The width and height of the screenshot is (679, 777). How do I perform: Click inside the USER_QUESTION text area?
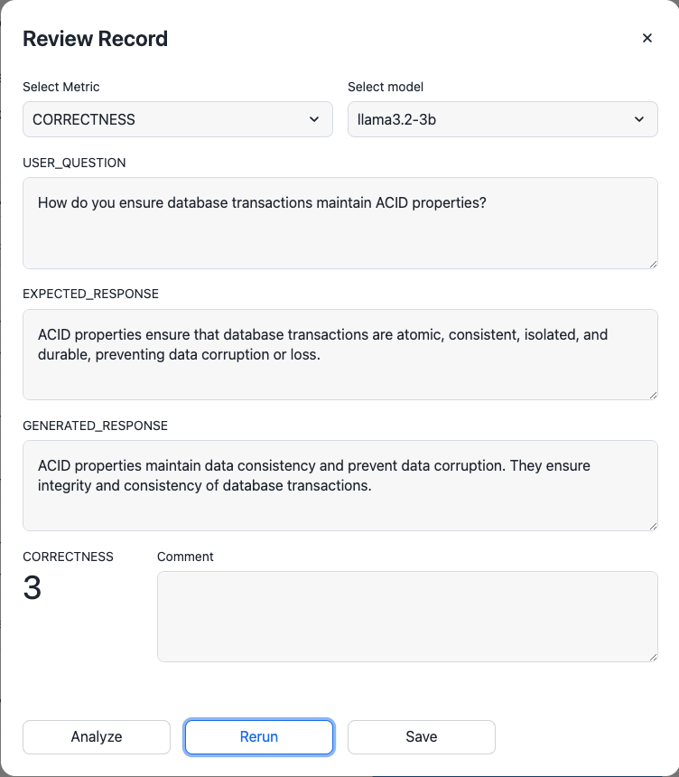point(339,223)
